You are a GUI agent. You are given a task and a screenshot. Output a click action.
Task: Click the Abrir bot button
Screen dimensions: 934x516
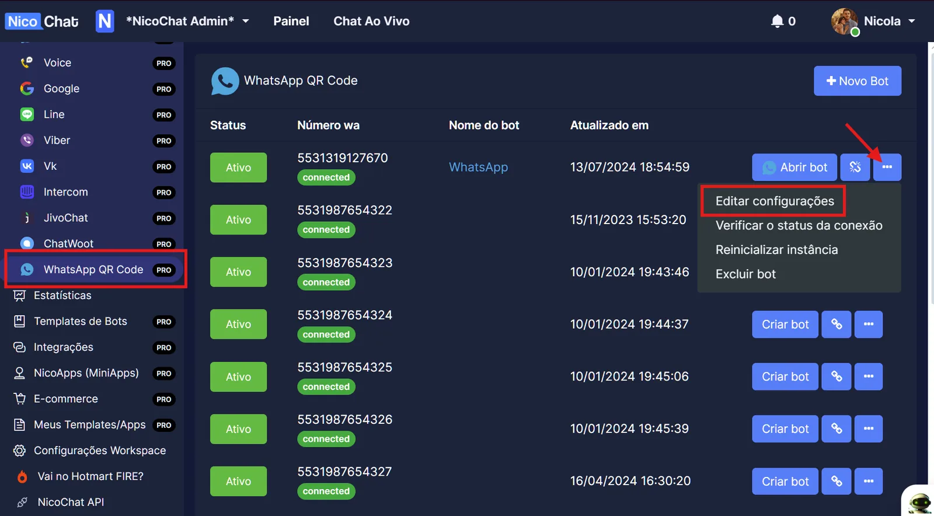click(x=794, y=167)
